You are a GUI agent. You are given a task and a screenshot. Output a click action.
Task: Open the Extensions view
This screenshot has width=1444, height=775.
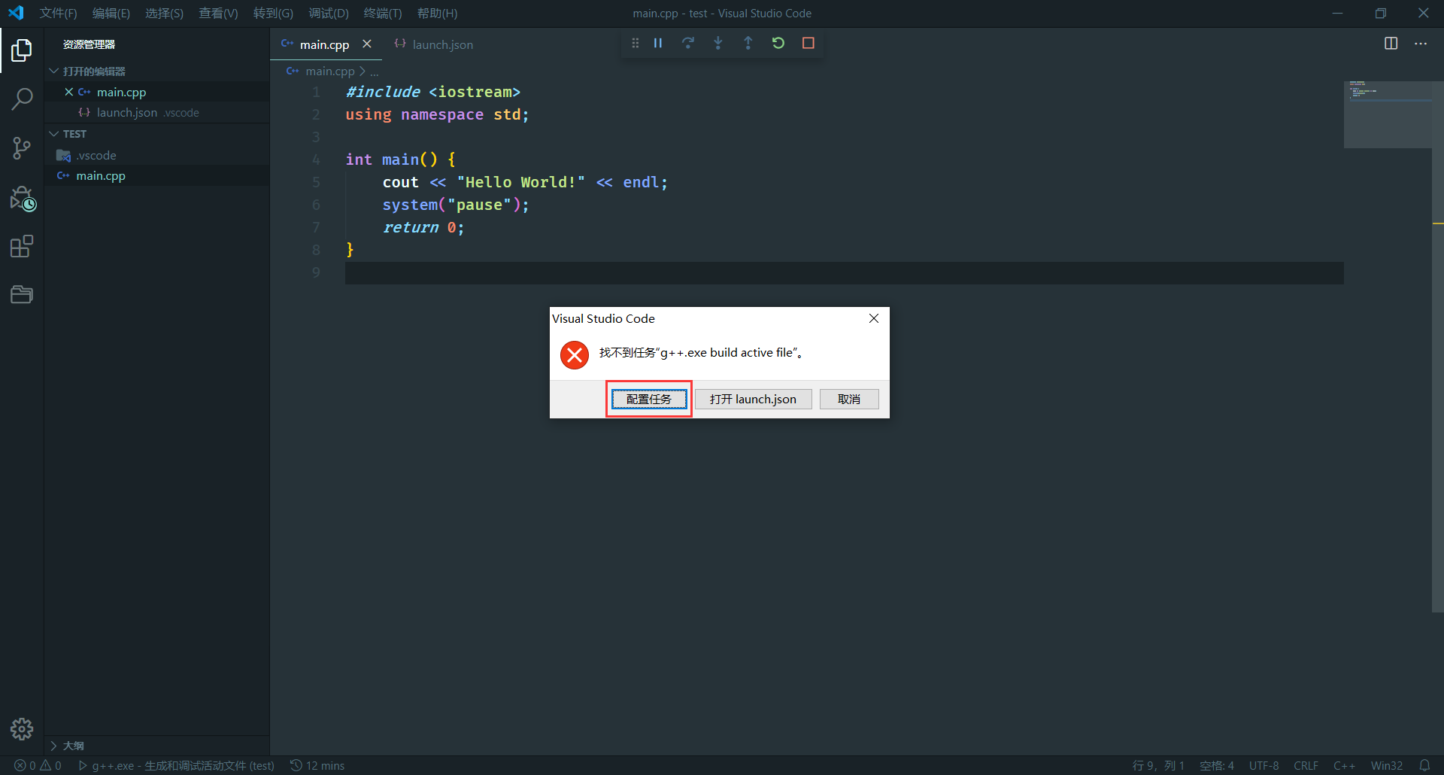(x=22, y=246)
